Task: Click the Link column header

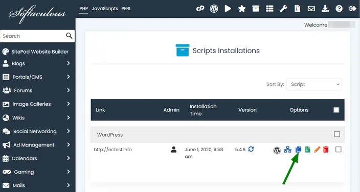Action: click(x=100, y=110)
